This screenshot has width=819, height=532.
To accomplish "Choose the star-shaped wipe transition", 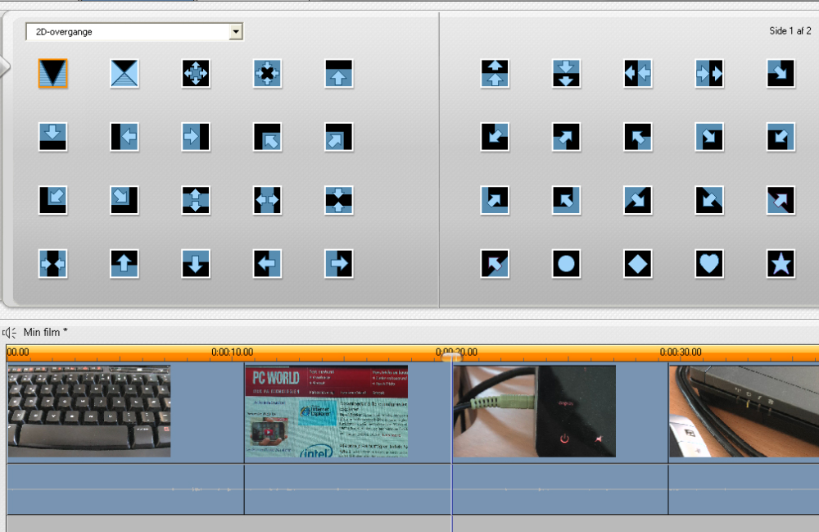I will point(781,263).
